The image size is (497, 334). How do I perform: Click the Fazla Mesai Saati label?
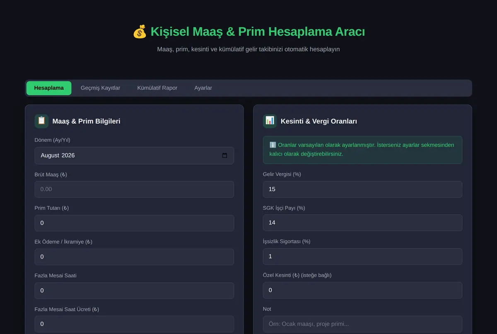(55, 276)
